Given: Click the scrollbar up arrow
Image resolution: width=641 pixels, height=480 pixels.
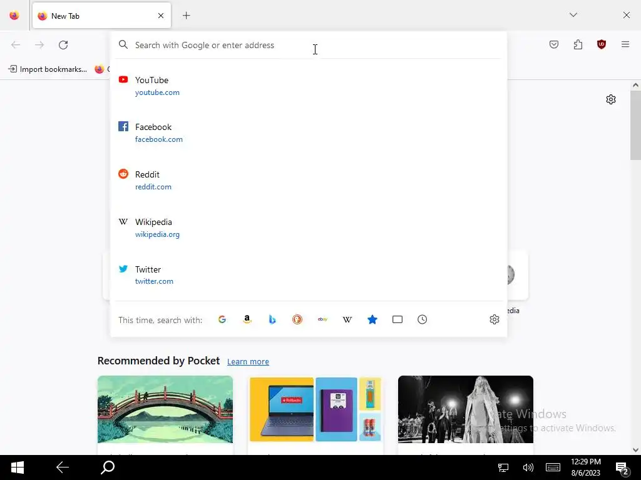Looking at the screenshot, I should tap(635, 85).
